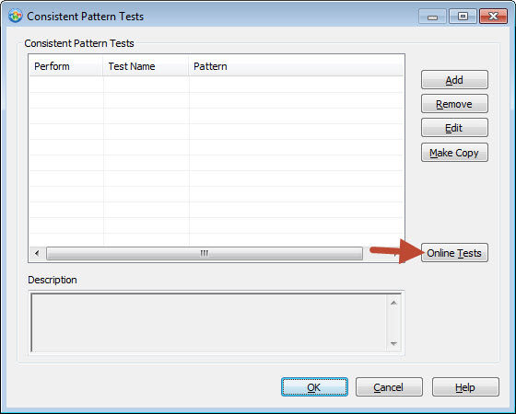Open Help for this dialog
This screenshot has height=414, width=516.
coord(465,387)
